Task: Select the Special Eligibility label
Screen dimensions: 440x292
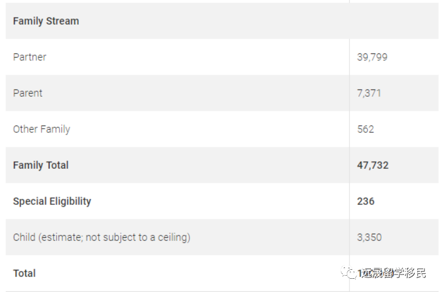Action: [x=52, y=201]
